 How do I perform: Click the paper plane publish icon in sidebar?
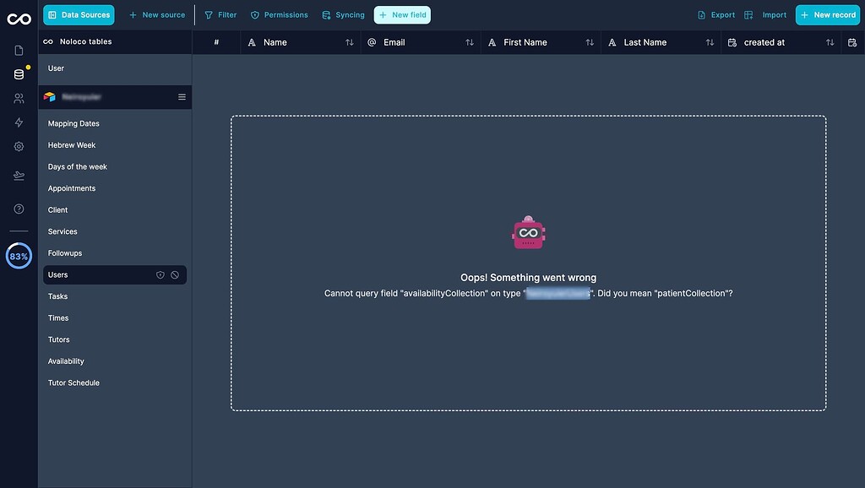coord(19,176)
